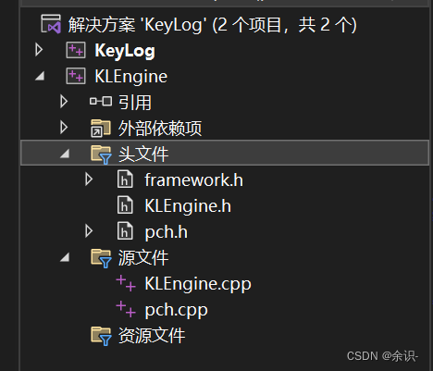This screenshot has height=371, width=433.
Task: Collapse the source files (源文件) folder arrow
Action: (65, 257)
